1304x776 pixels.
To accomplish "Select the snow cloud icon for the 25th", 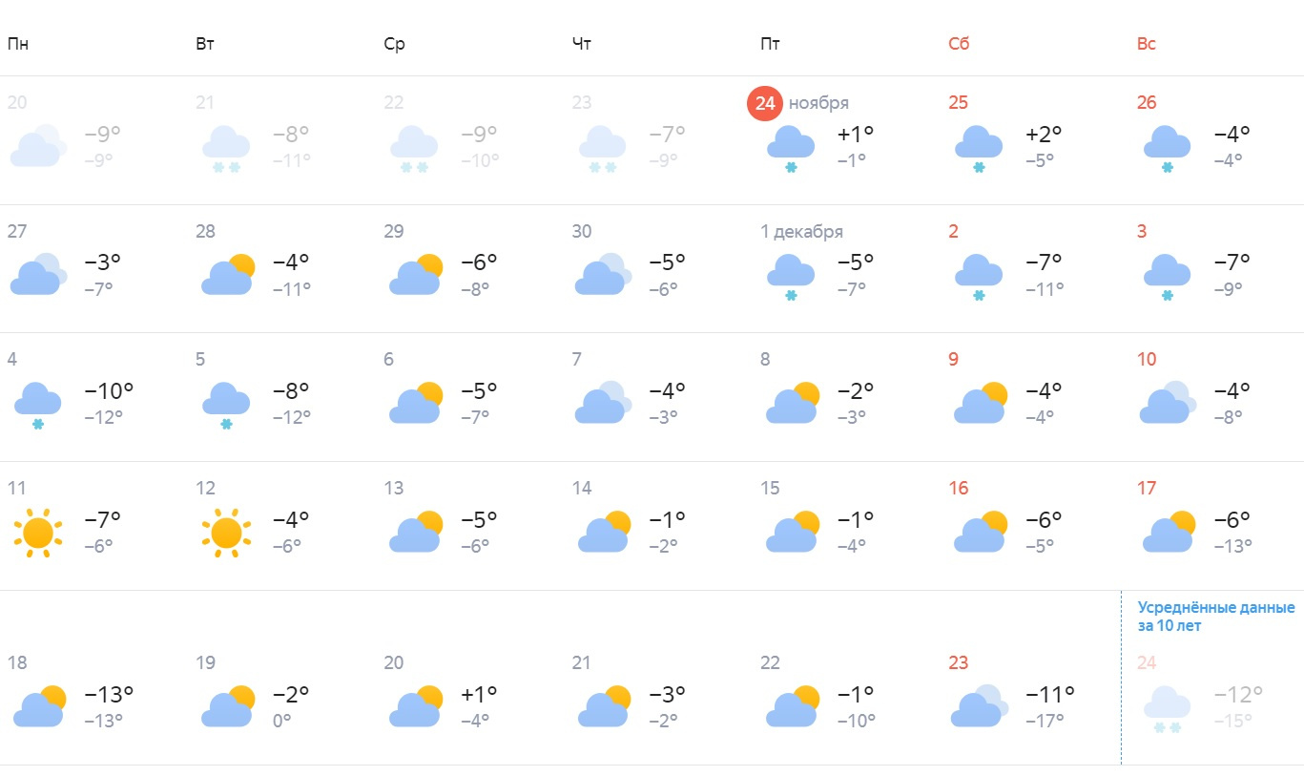I will click(x=978, y=148).
